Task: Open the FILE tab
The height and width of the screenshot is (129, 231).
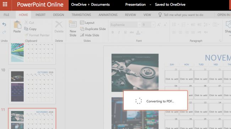Action: click(x=6, y=15)
